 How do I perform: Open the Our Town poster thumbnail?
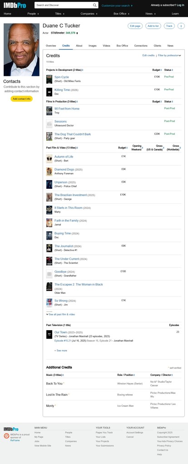pyautogui.click(x=49, y=335)
